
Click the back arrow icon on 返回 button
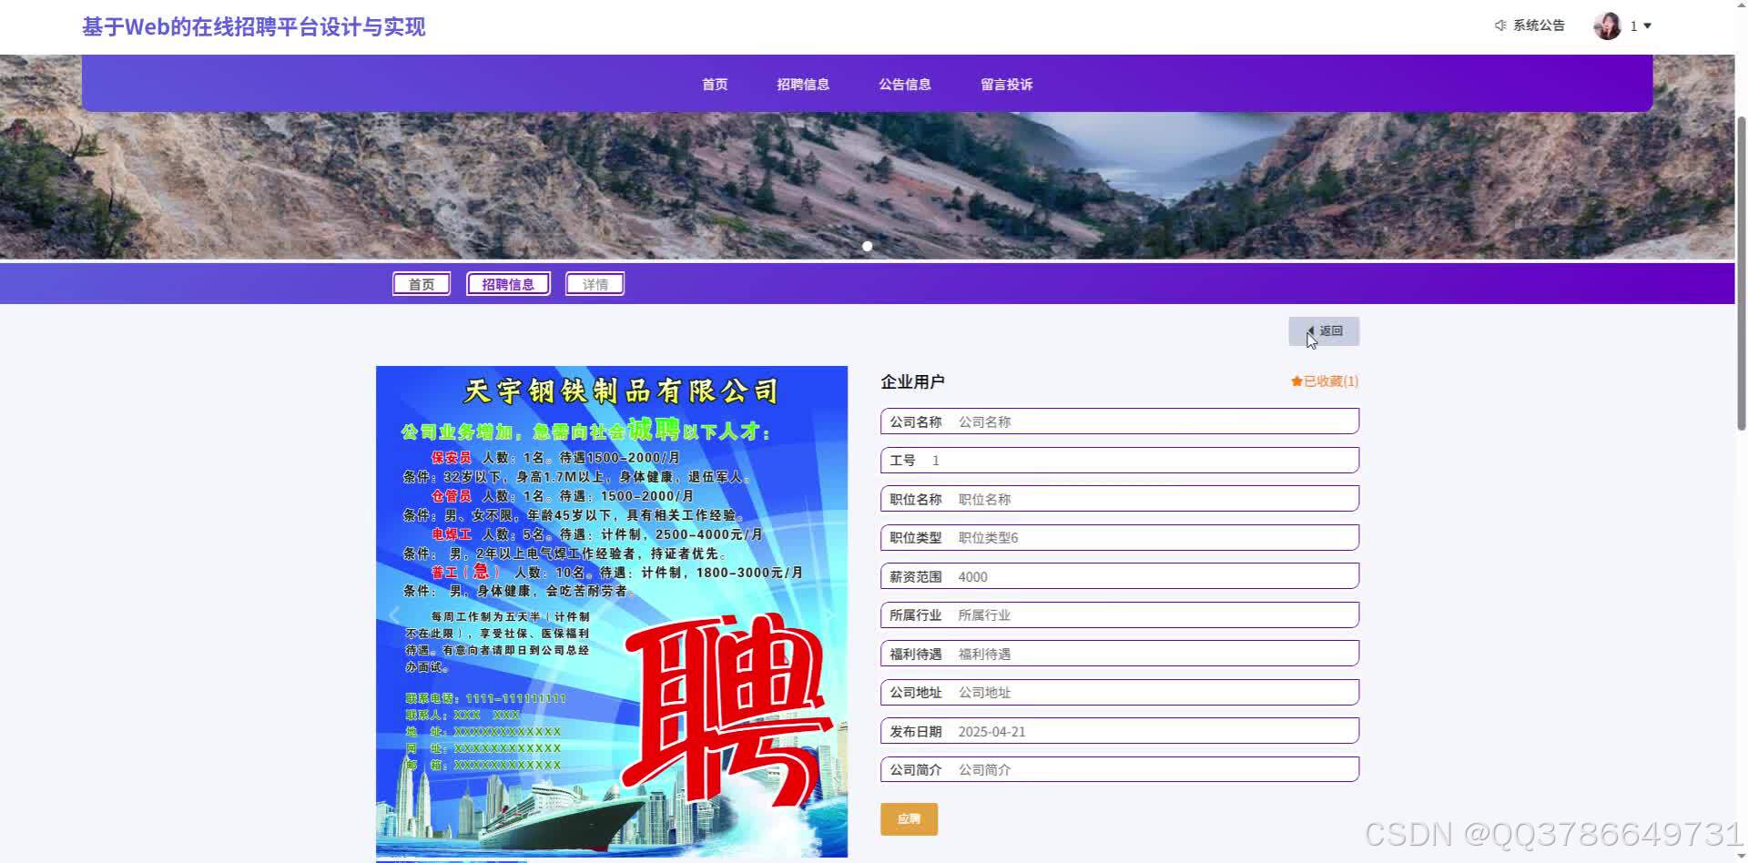click(x=1312, y=331)
